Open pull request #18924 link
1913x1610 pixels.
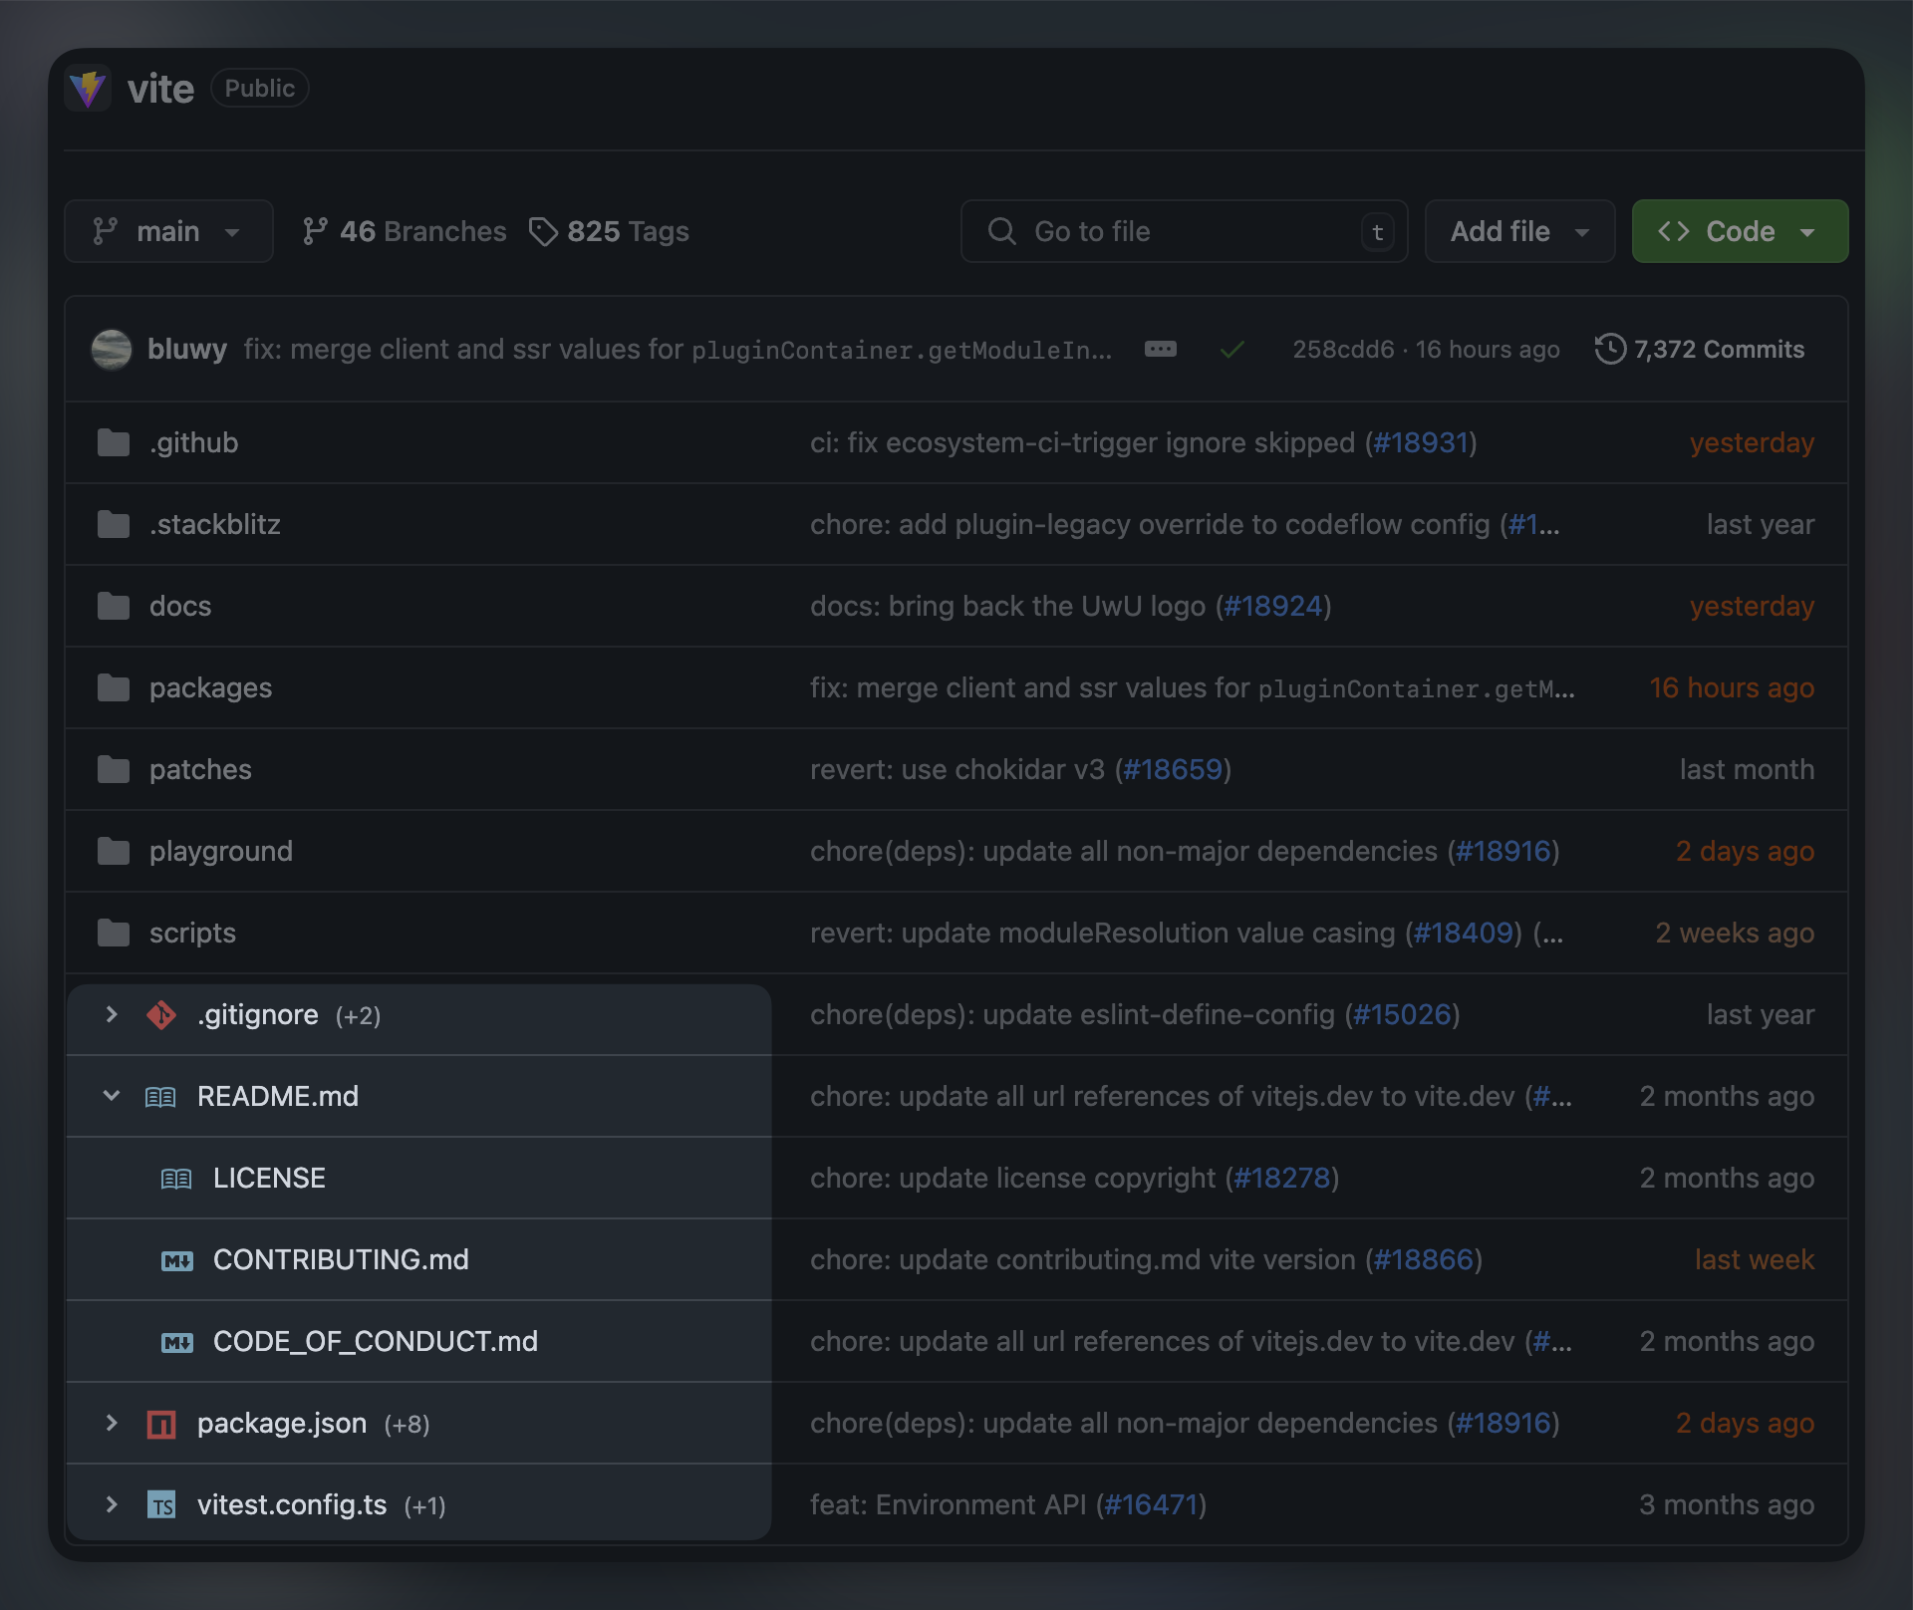pyautogui.click(x=1273, y=606)
